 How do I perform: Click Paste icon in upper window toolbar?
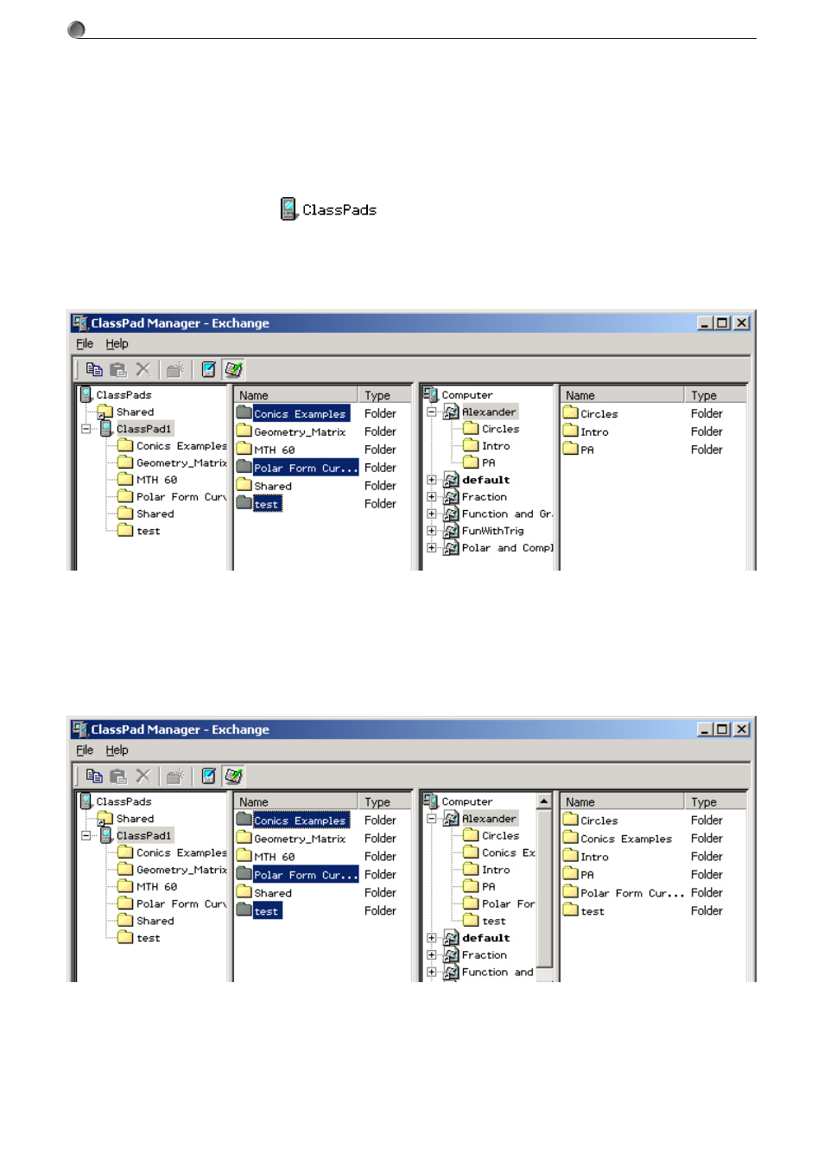tap(118, 370)
